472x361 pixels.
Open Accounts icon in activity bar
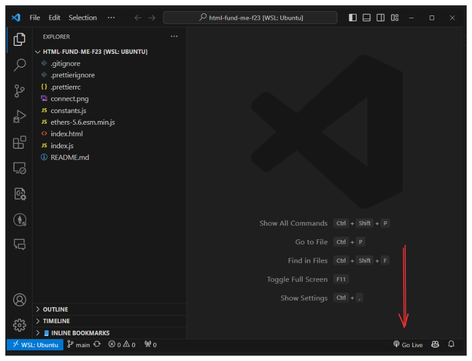pos(20,300)
